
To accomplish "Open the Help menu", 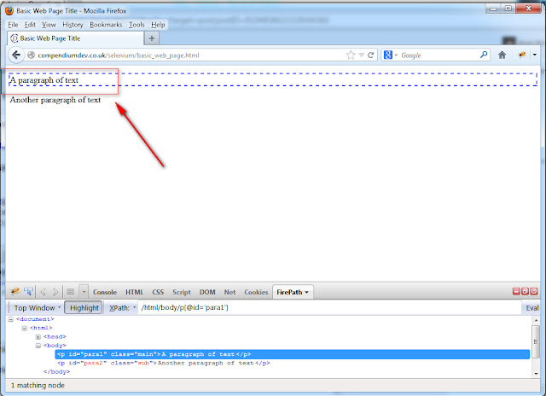I will (x=158, y=25).
